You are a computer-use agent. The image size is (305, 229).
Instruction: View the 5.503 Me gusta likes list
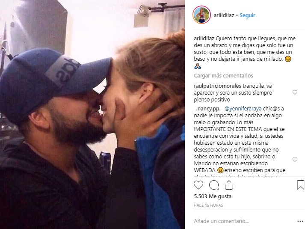(213, 196)
